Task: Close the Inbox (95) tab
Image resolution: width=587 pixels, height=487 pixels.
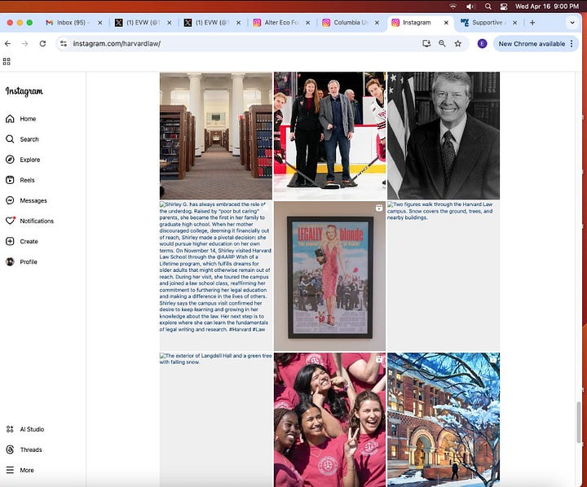Action: pos(100,23)
